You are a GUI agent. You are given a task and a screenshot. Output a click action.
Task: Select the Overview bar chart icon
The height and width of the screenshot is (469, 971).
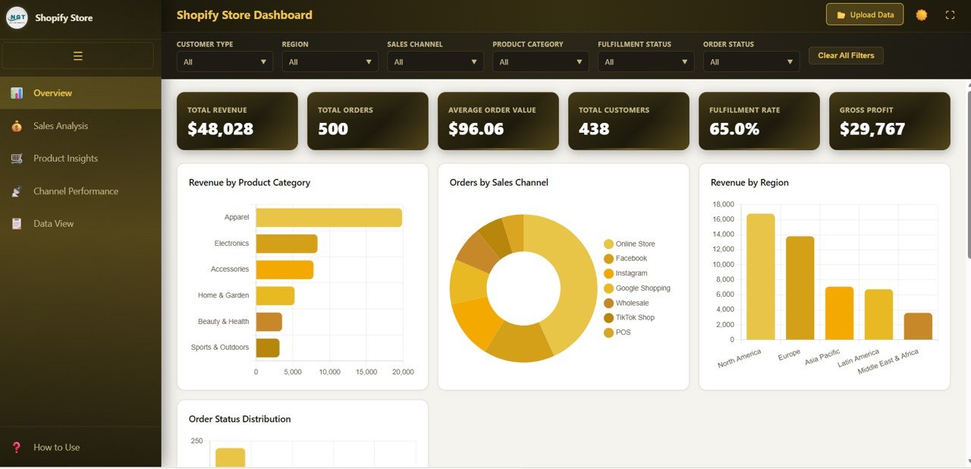tap(16, 92)
